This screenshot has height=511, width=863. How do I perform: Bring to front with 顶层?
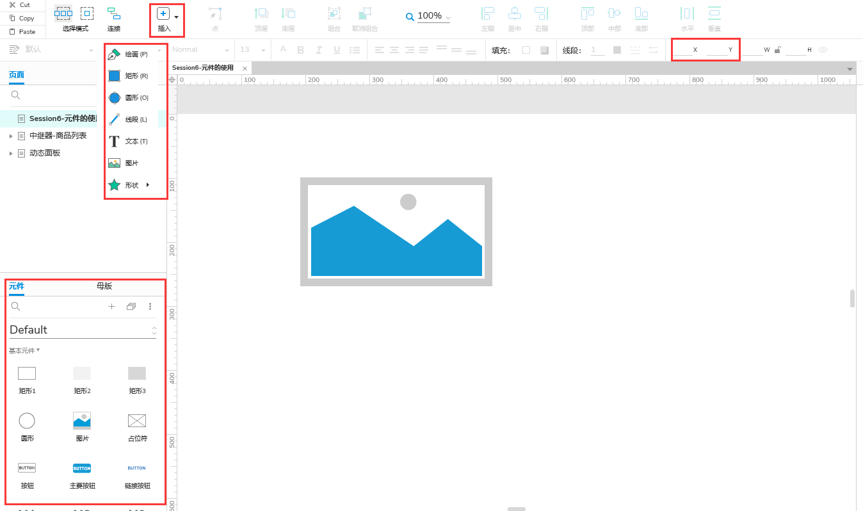pos(261,13)
